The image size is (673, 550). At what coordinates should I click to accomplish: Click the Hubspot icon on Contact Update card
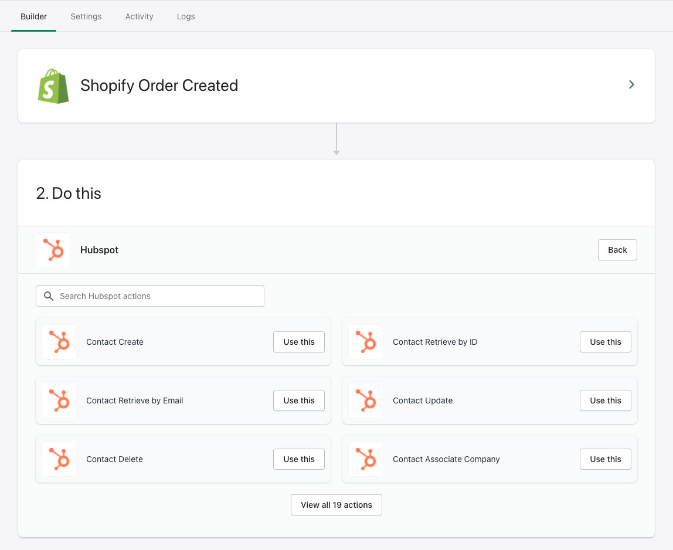[366, 400]
